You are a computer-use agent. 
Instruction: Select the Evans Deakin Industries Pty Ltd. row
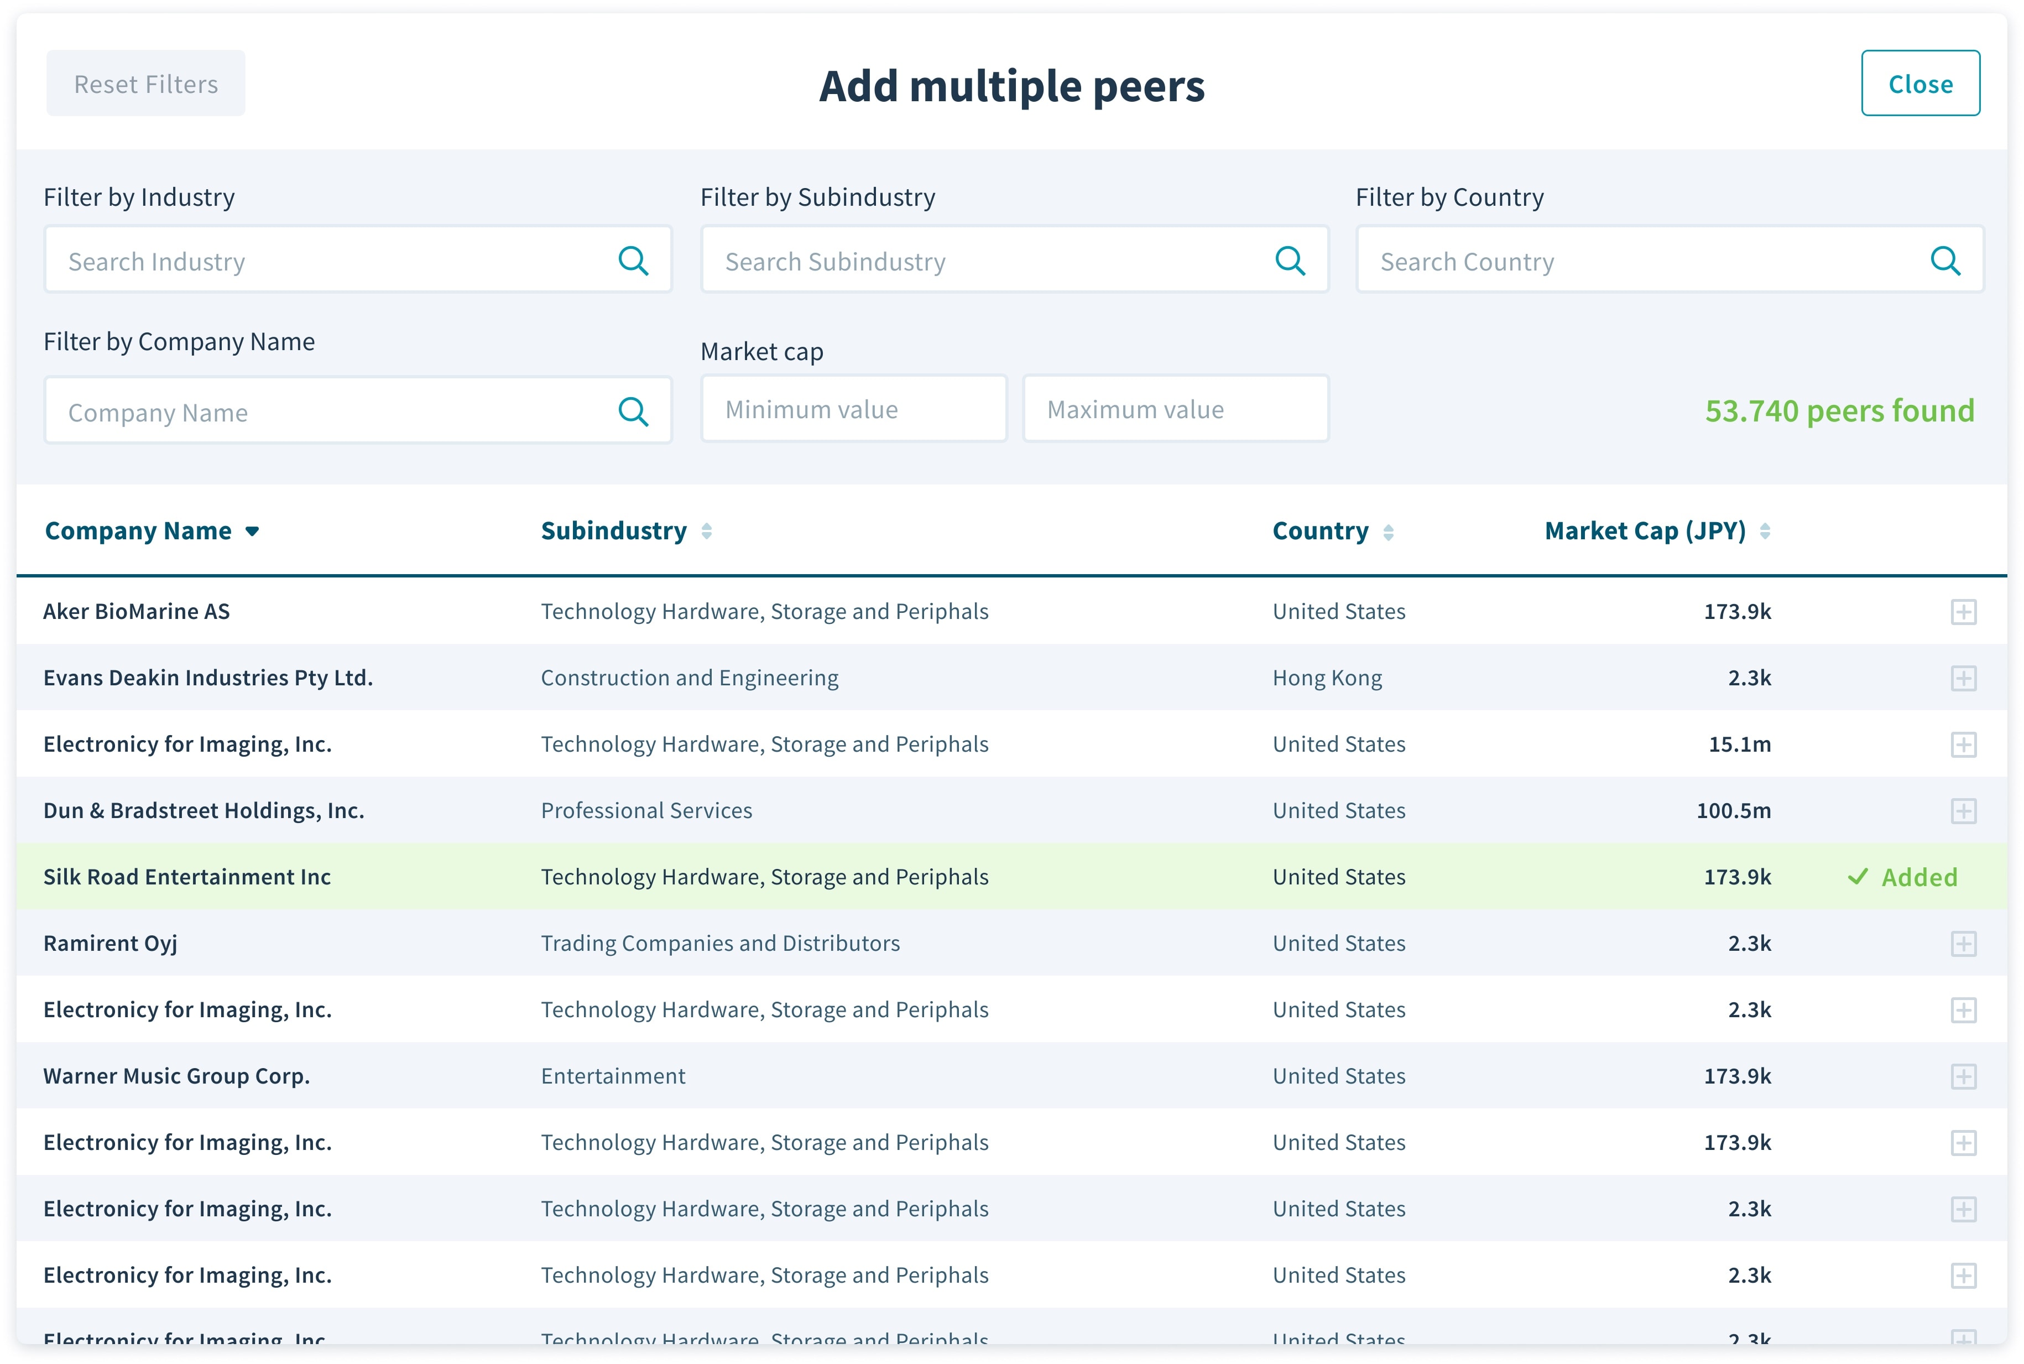[208, 678]
